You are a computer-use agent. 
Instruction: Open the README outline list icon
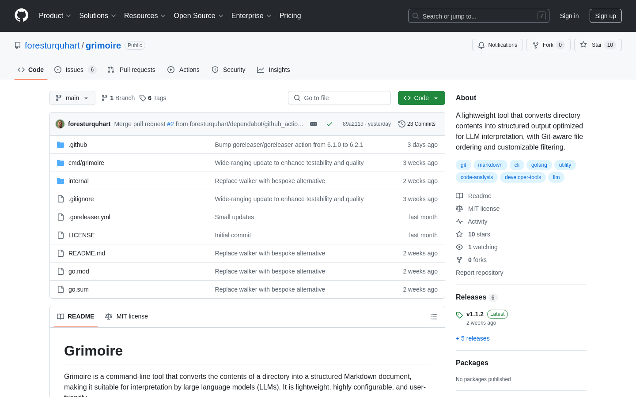tap(434, 317)
